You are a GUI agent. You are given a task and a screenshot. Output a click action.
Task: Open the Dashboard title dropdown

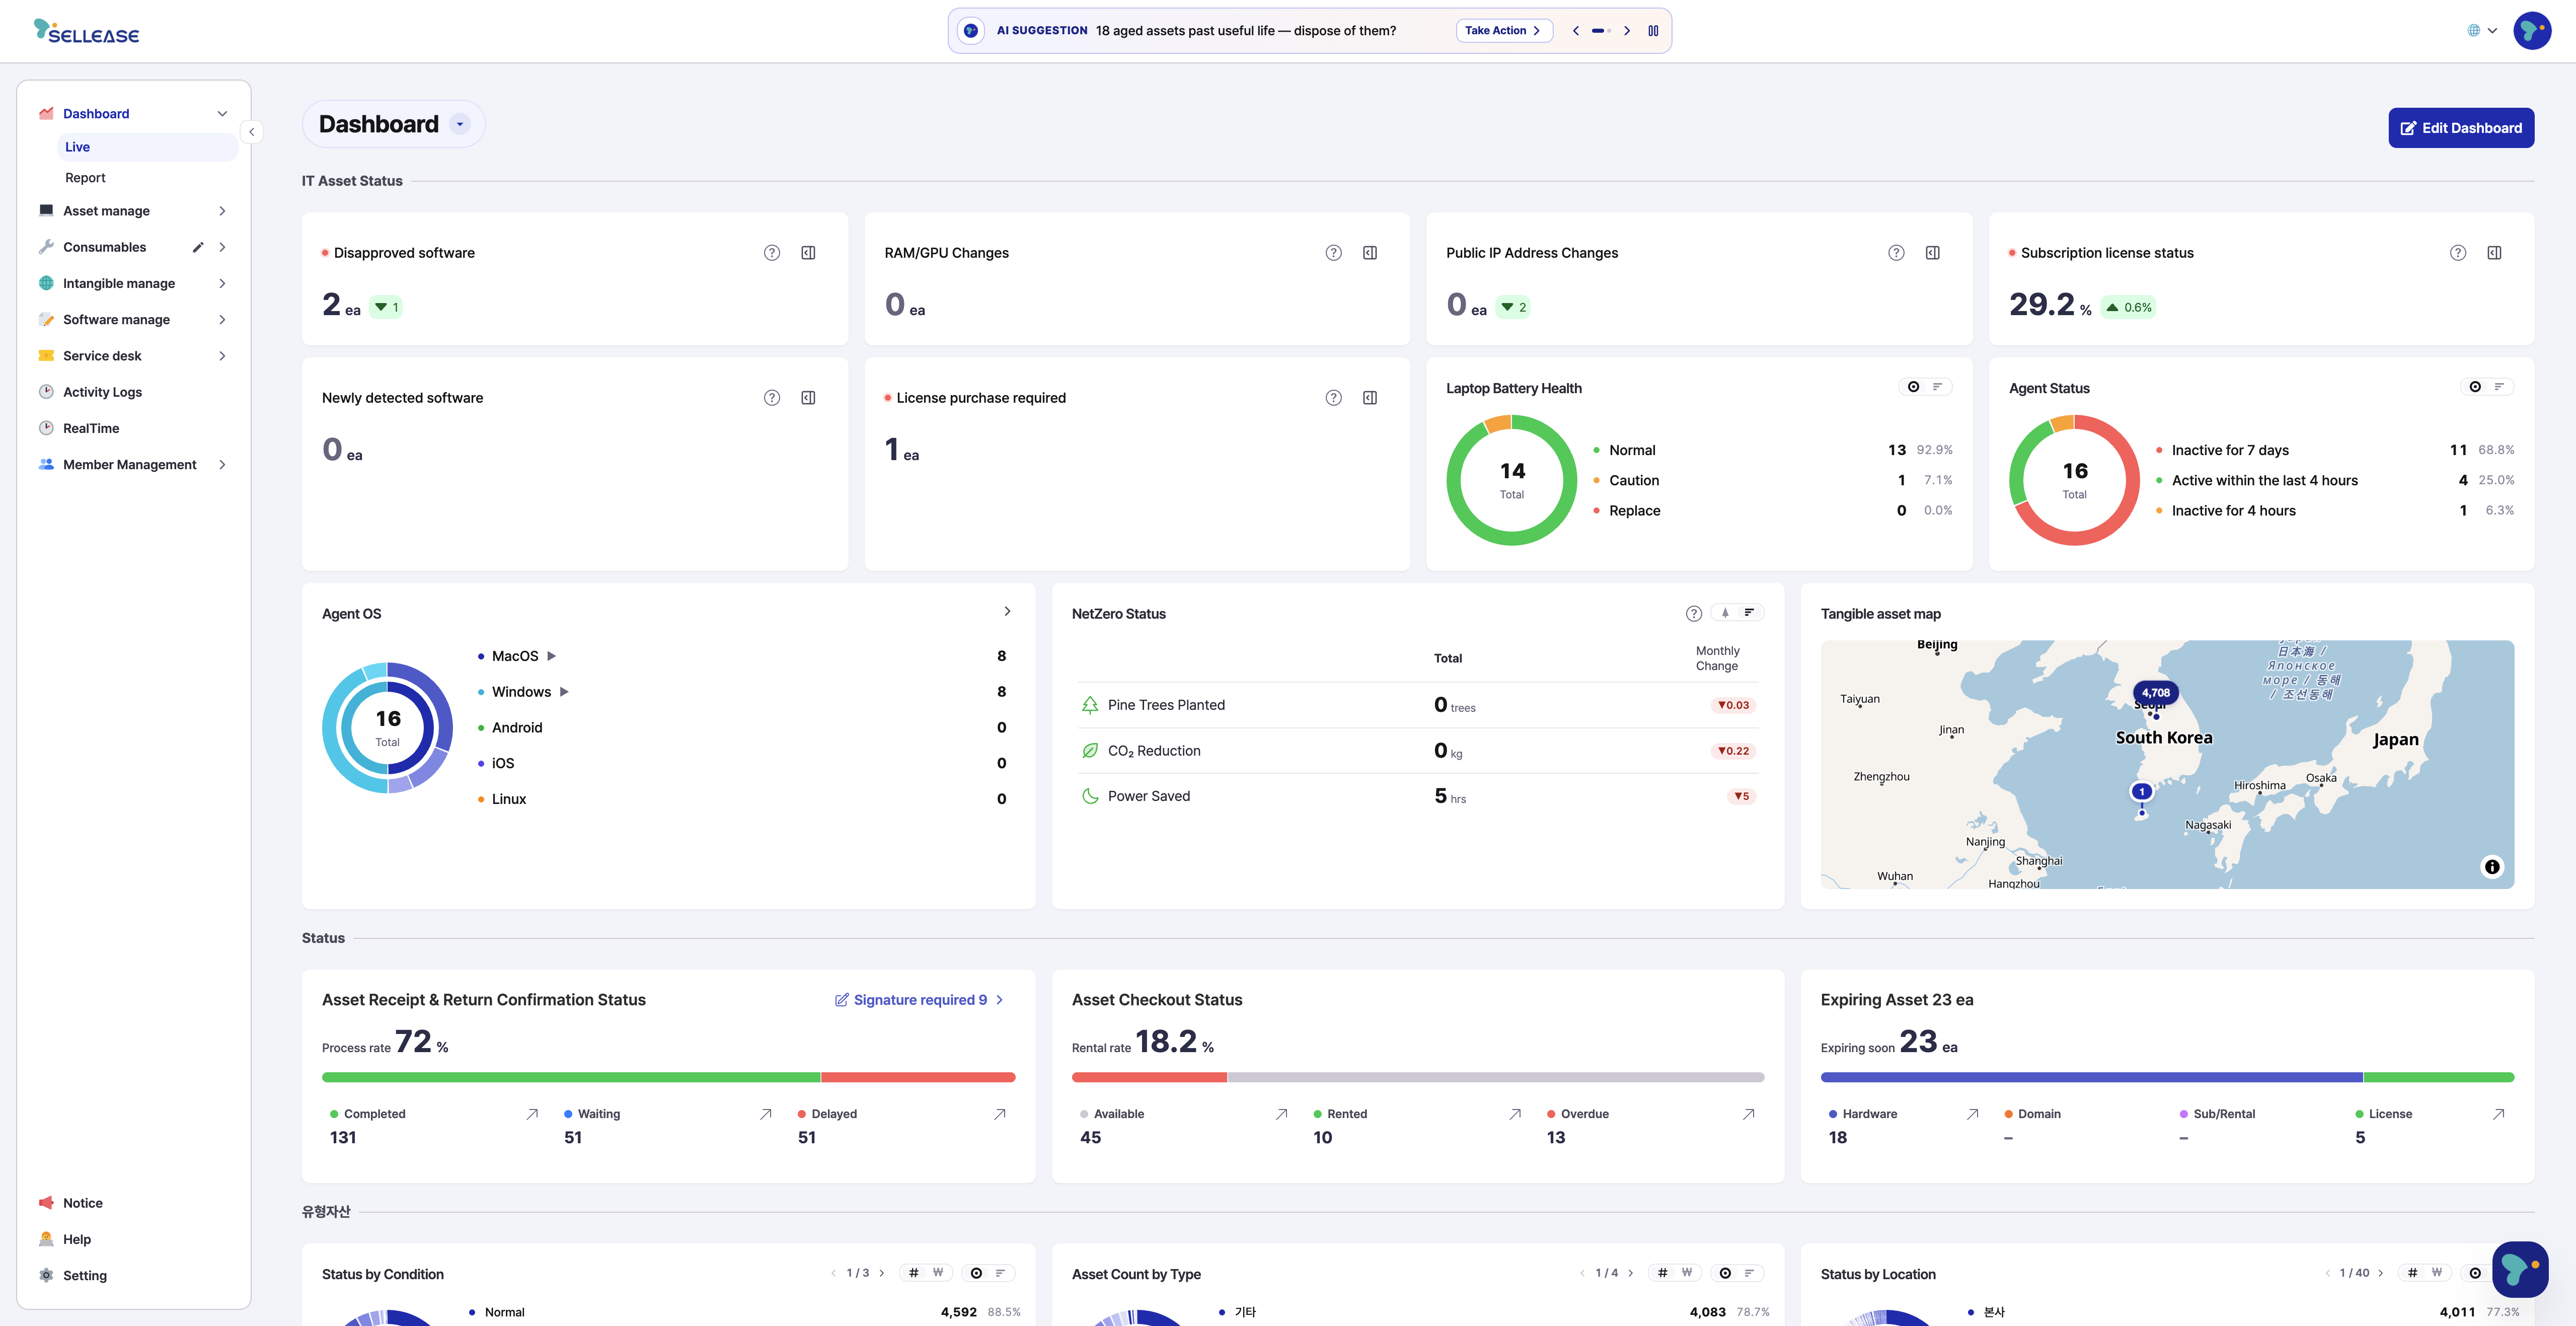[460, 124]
